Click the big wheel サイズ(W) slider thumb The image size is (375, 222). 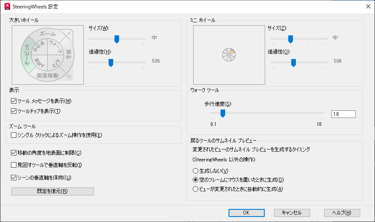coord(117,39)
